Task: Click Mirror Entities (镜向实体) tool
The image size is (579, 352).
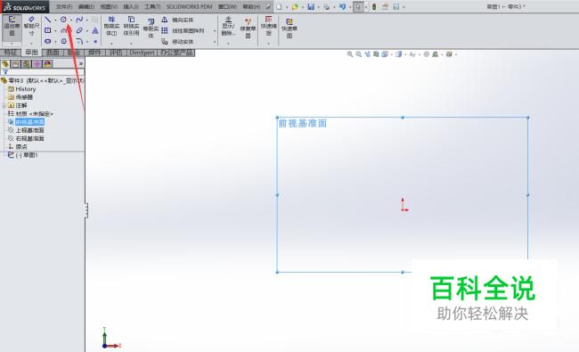Action: click(x=177, y=20)
